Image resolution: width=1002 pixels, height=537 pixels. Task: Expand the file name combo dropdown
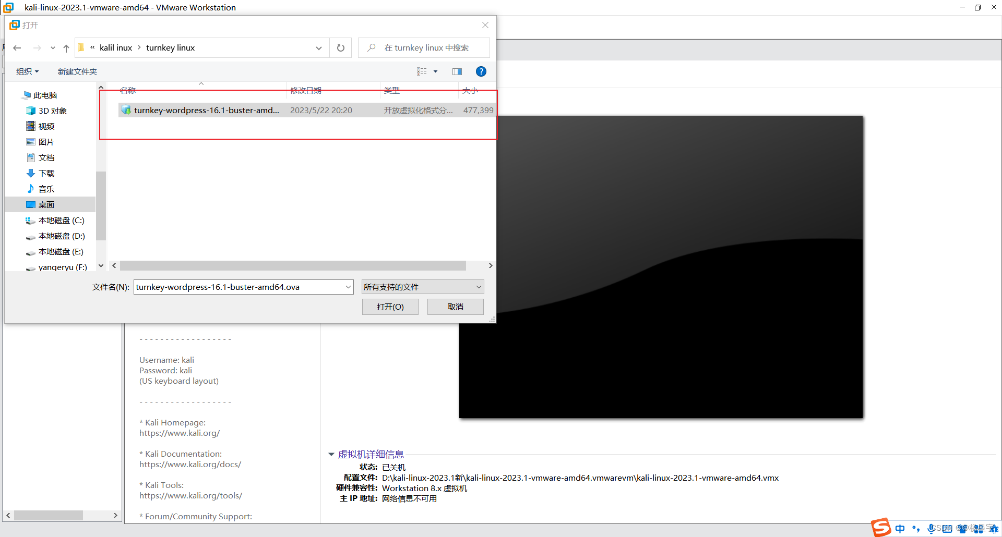click(348, 287)
